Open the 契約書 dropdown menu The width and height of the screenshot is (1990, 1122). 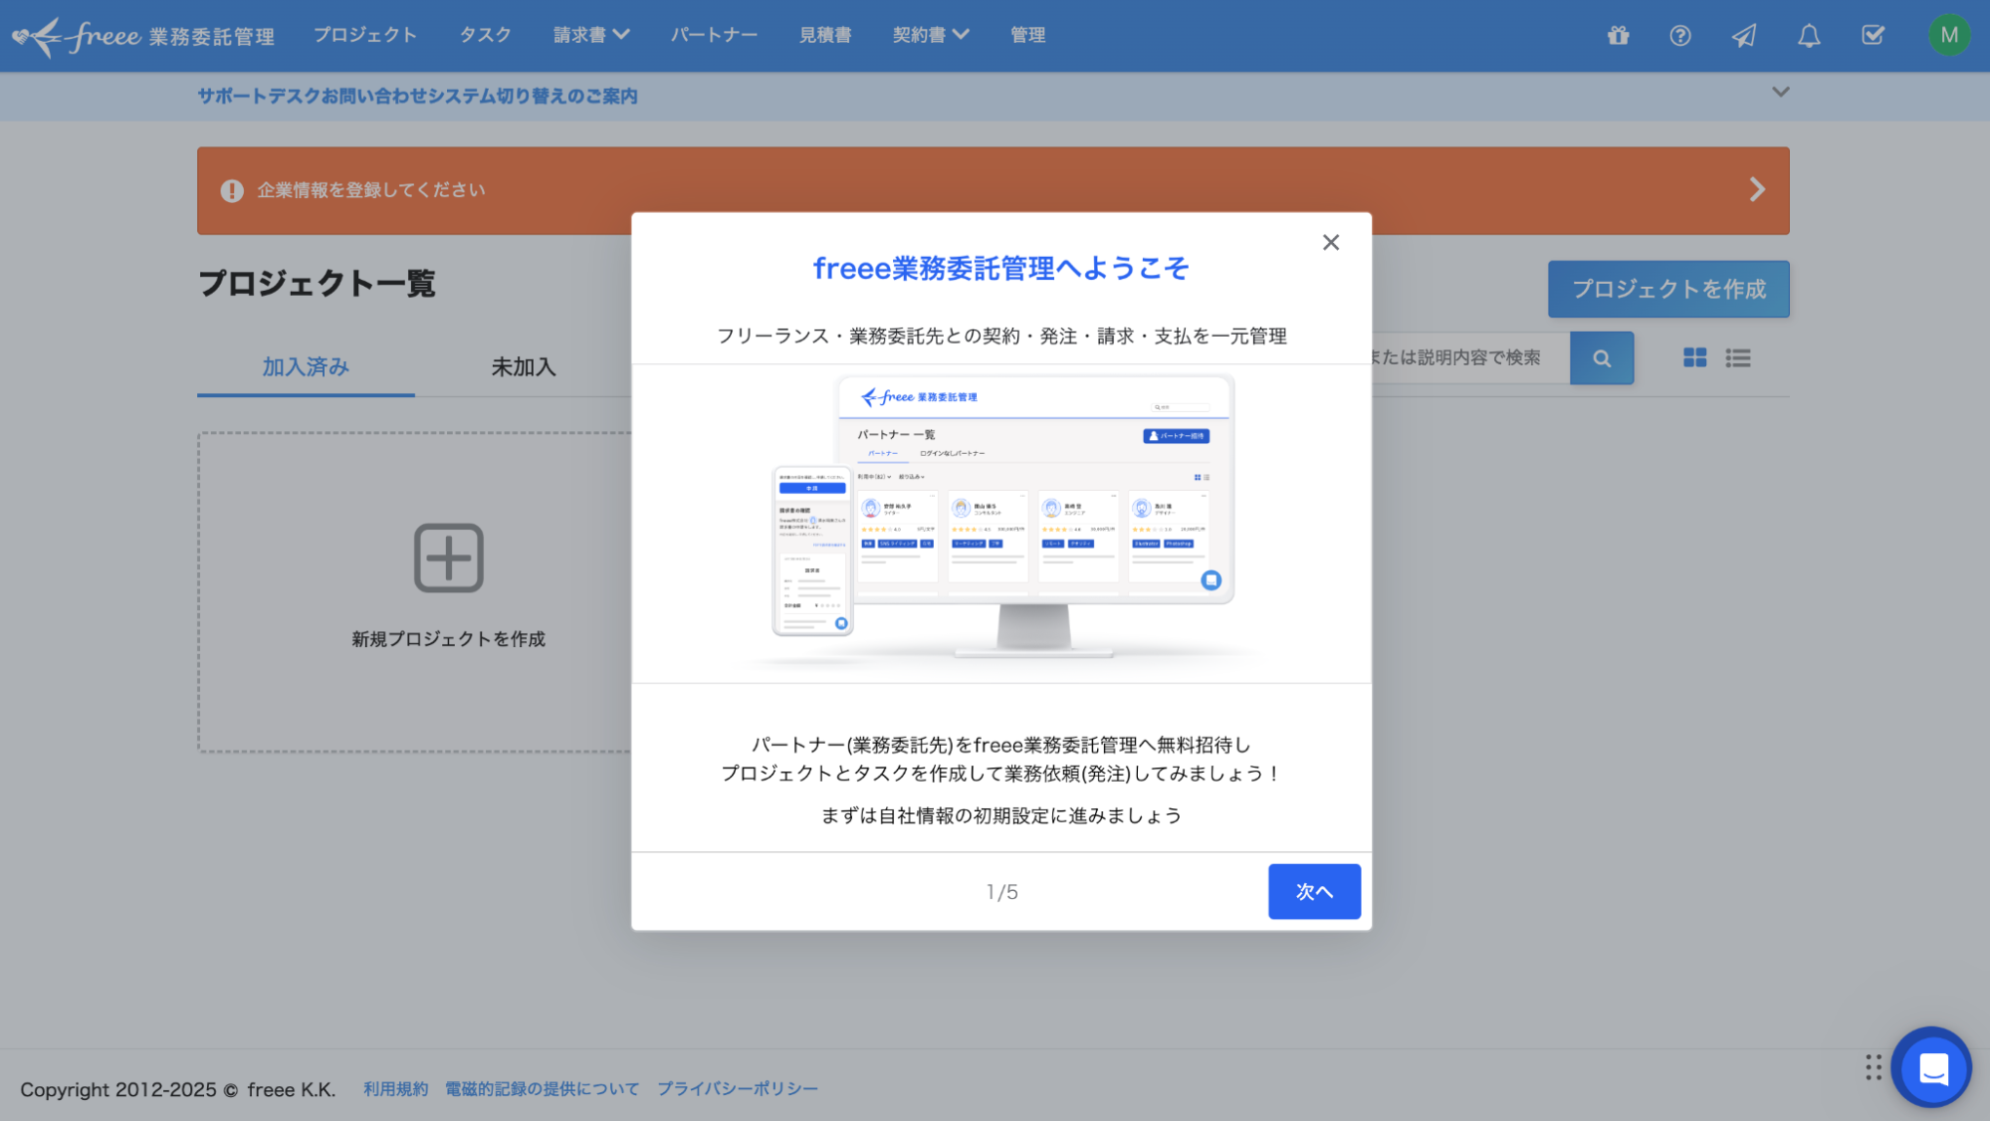(x=930, y=34)
